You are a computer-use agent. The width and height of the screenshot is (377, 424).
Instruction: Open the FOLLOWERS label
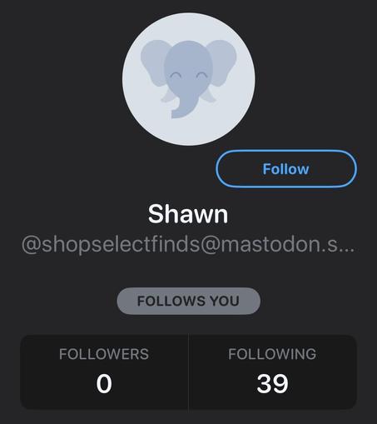pos(104,354)
